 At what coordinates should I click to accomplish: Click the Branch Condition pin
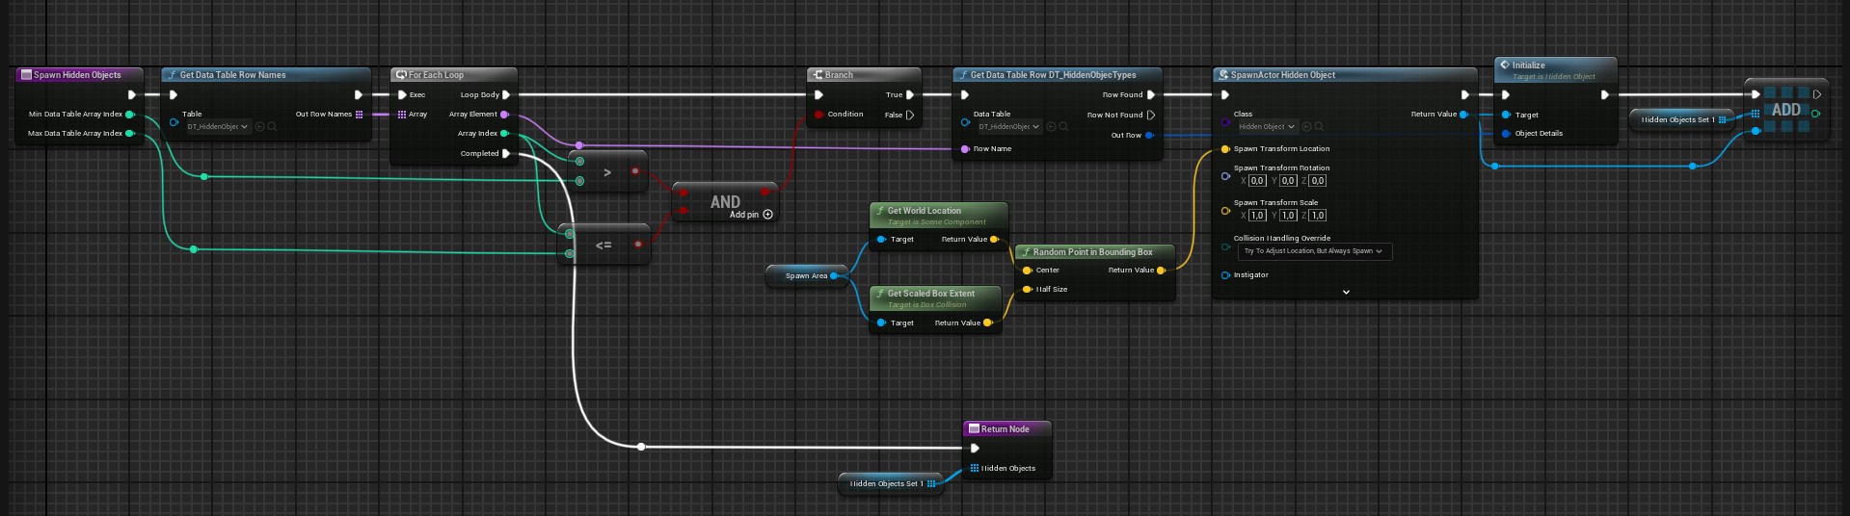point(819,115)
